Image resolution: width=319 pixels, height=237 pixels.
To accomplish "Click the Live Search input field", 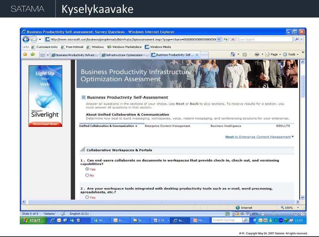I will [266, 39].
